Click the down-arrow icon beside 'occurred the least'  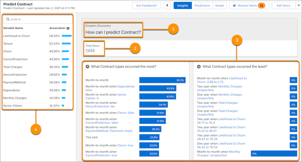199,67
